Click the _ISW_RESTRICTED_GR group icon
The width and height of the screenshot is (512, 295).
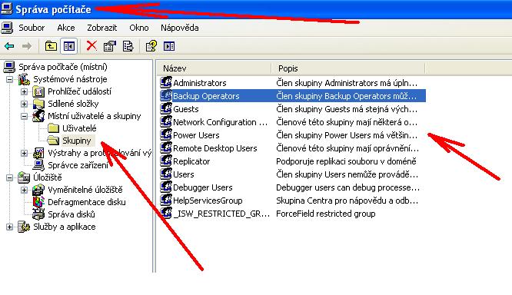(166, 213)
